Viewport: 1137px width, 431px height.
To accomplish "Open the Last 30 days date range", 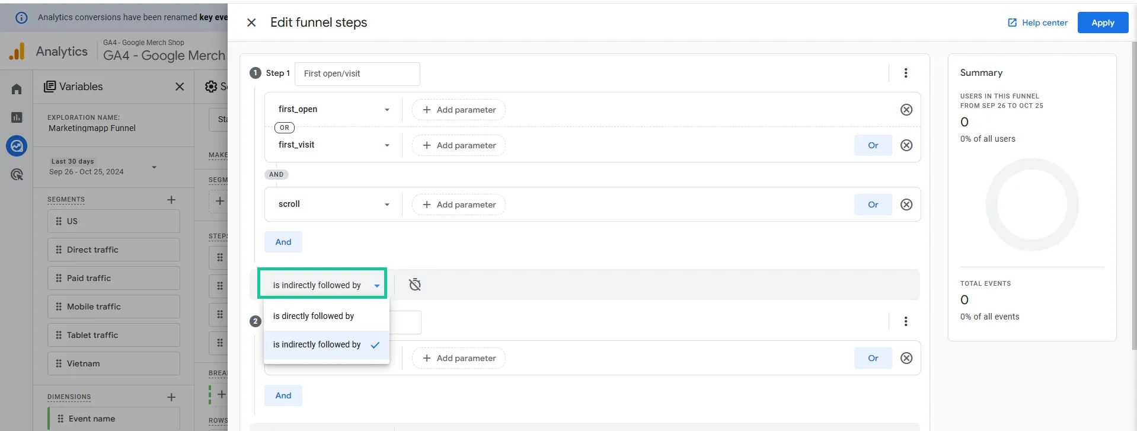I will point(103,167).
